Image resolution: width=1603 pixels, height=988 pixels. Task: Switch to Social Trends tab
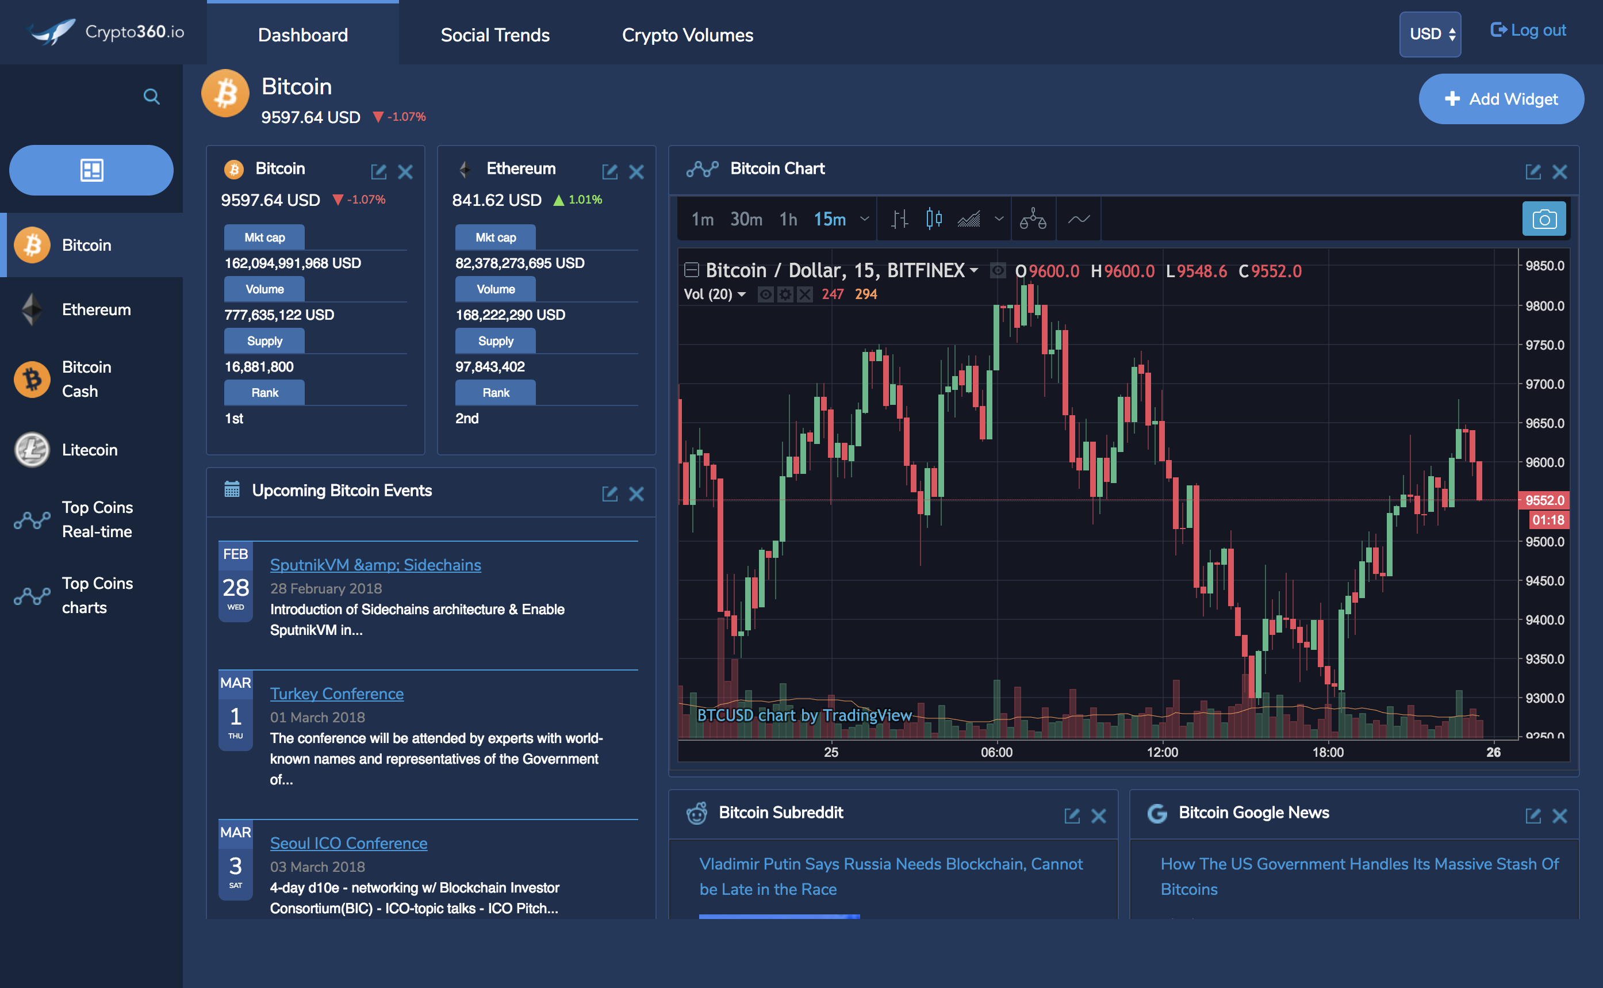(x=495, y=35)
